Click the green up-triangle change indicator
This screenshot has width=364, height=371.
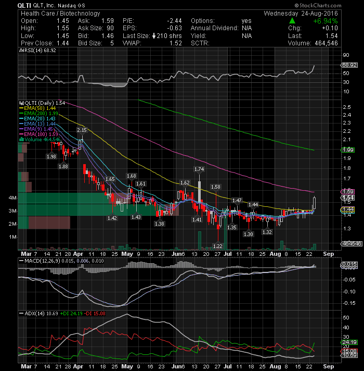point(292,21)
